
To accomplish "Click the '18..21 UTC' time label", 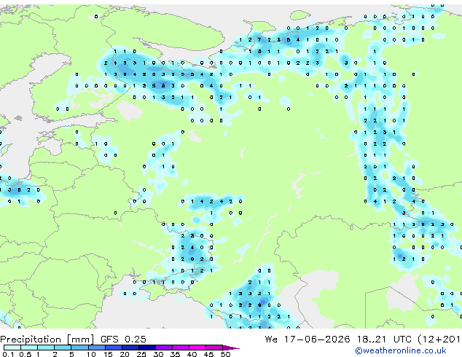I will [384, 340].
